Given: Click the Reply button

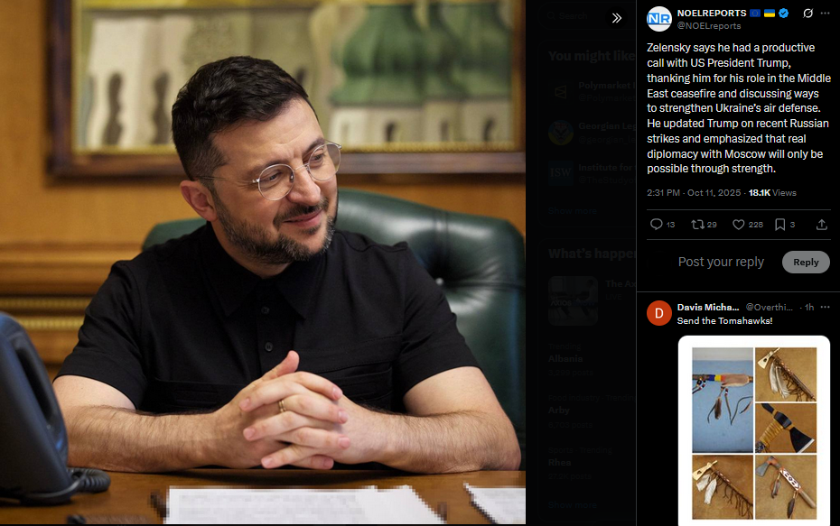Looking at the screenshot, I should [806, 263].
